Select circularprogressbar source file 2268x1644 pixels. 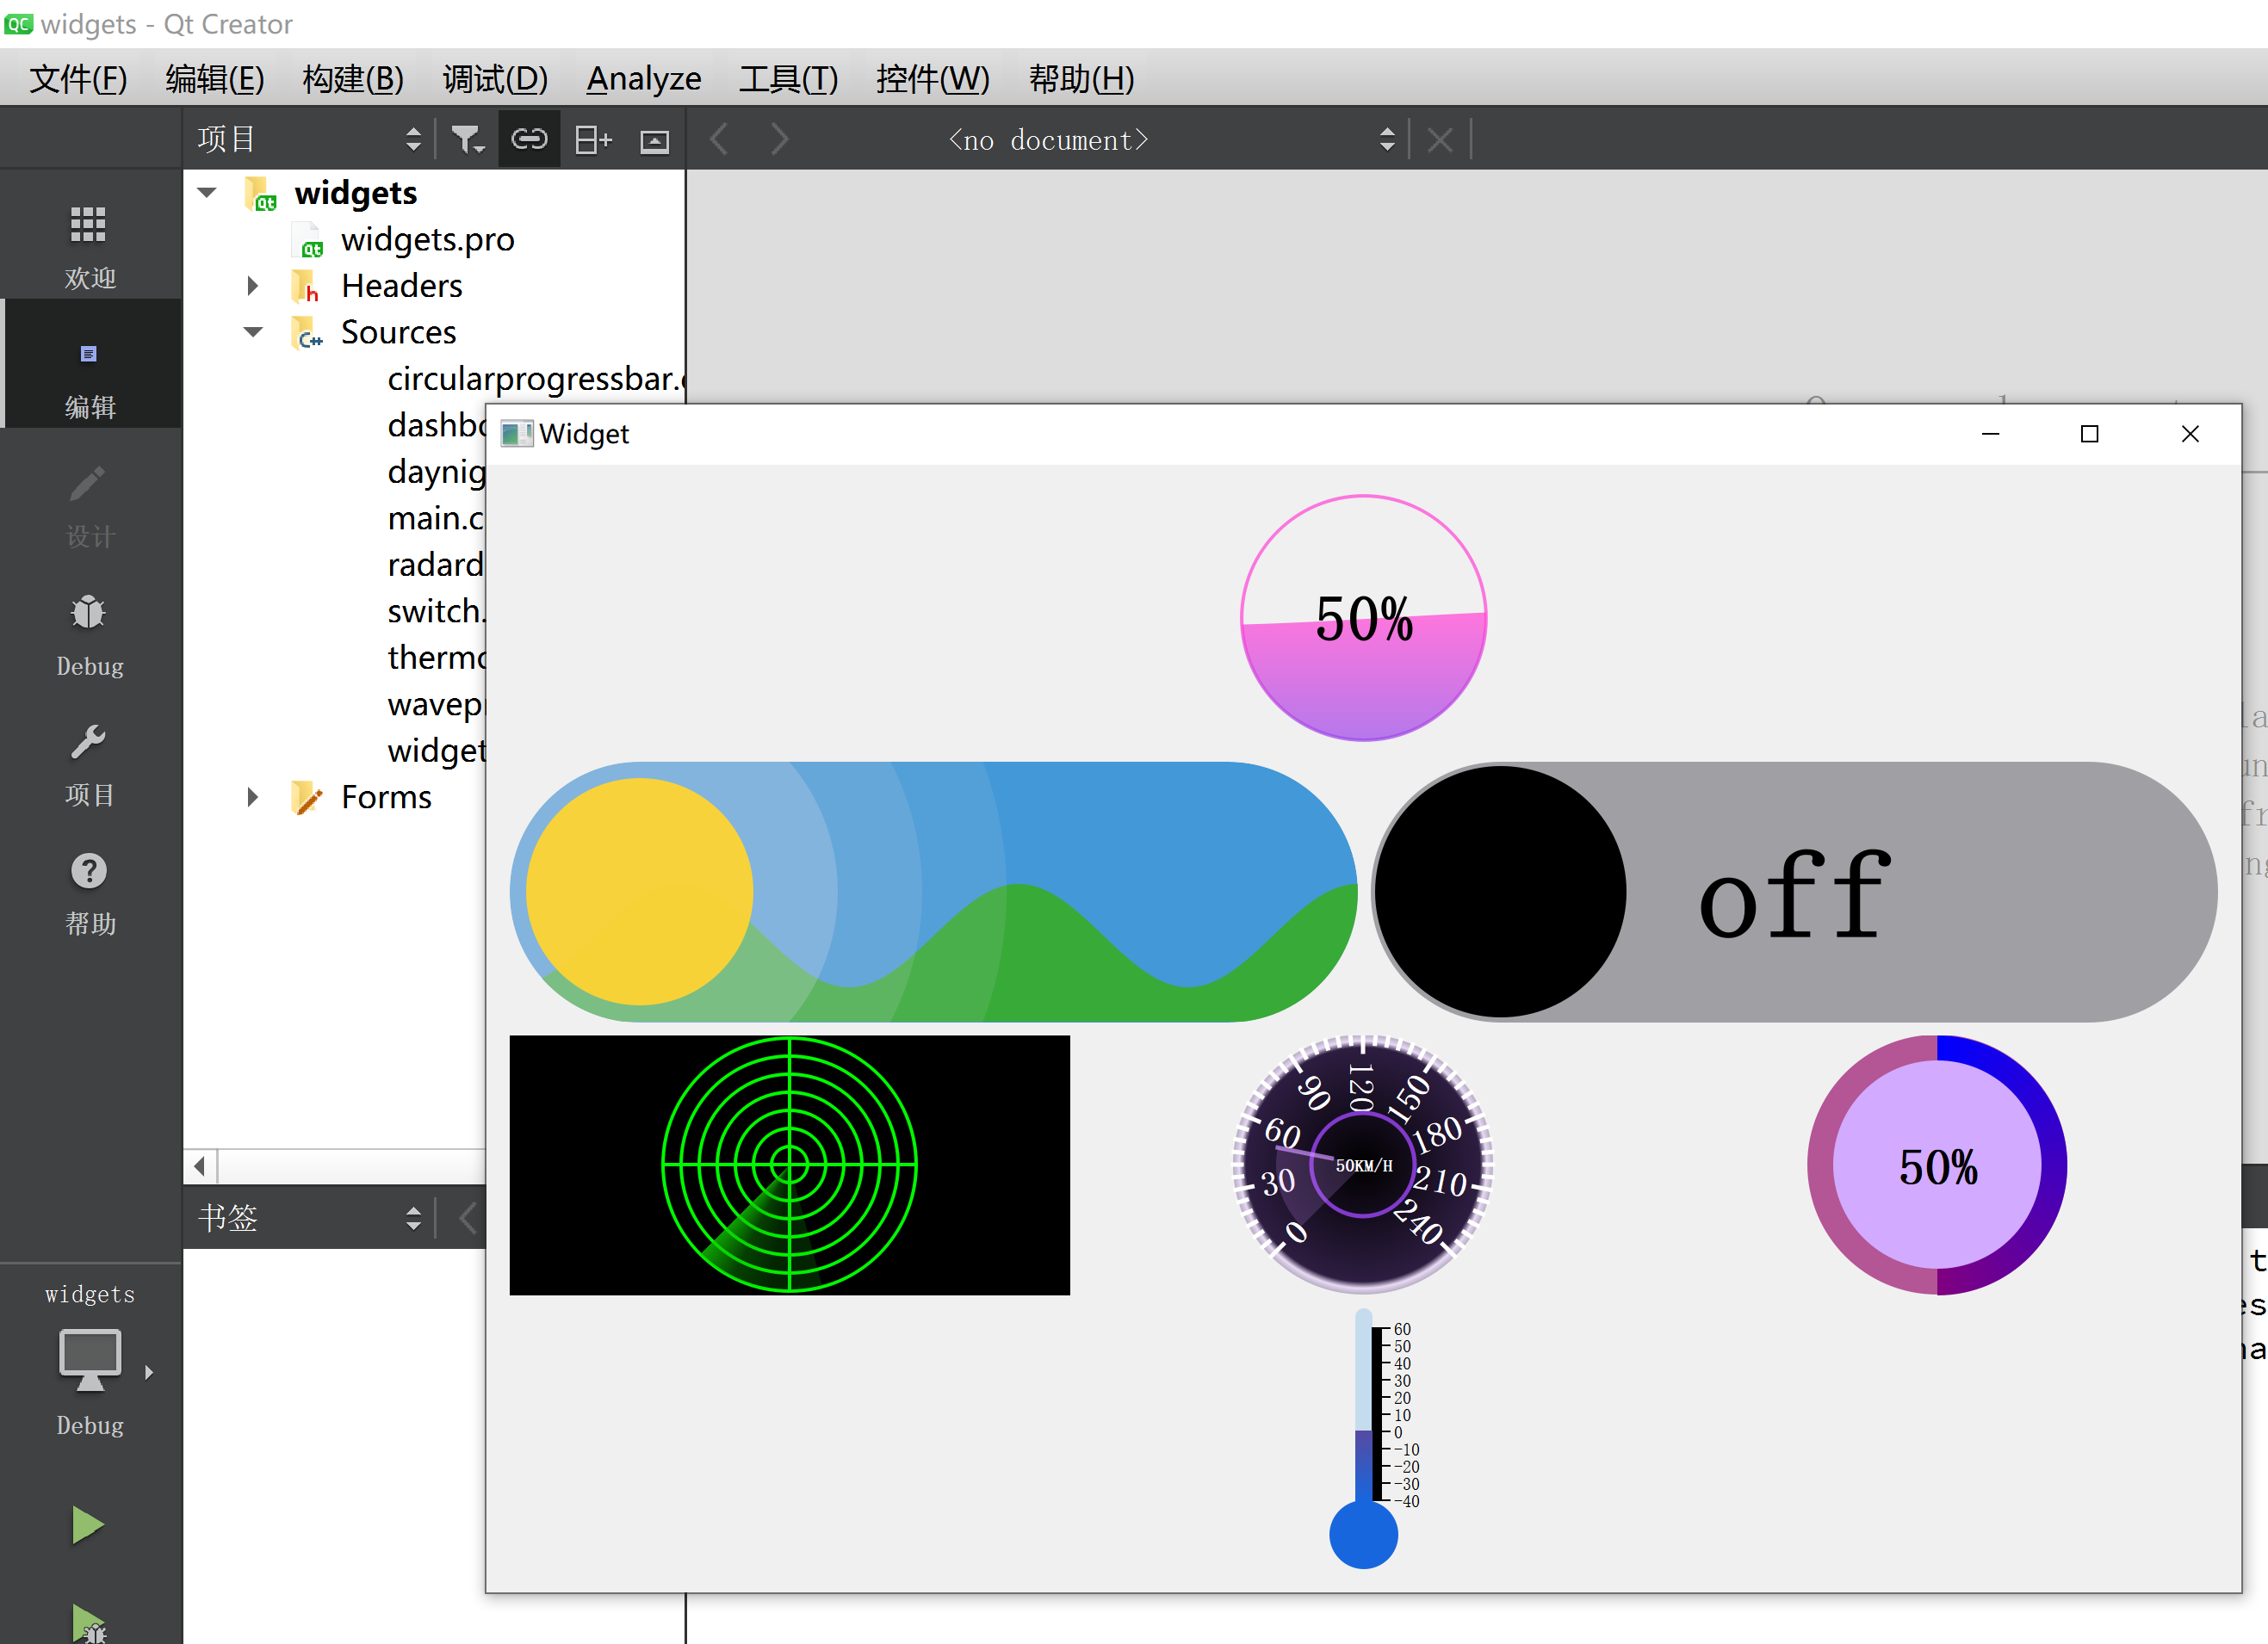[535, 379]
